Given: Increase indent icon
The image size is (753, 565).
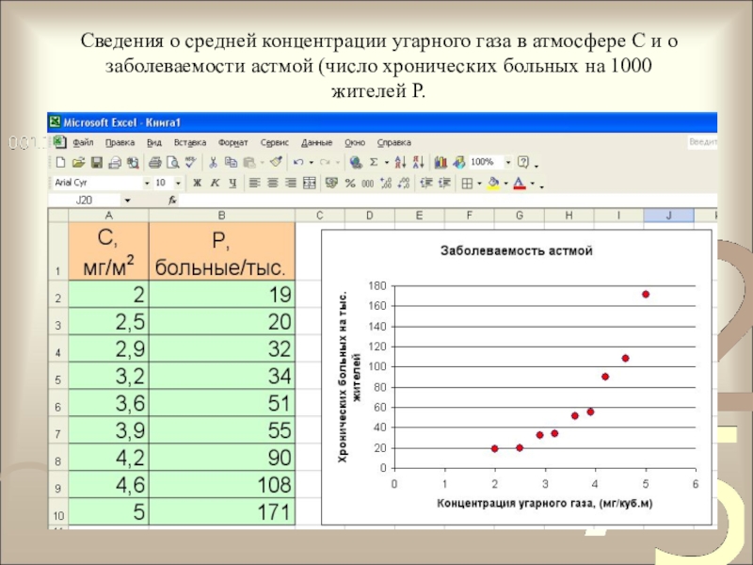Looking at the screenshot, I should click(x=444, y=183).
